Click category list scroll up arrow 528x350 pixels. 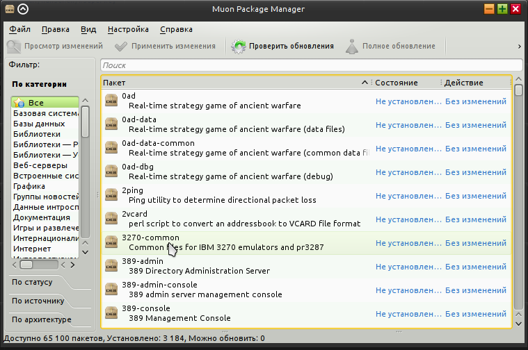pyautogui.click(x=86, y=100)
